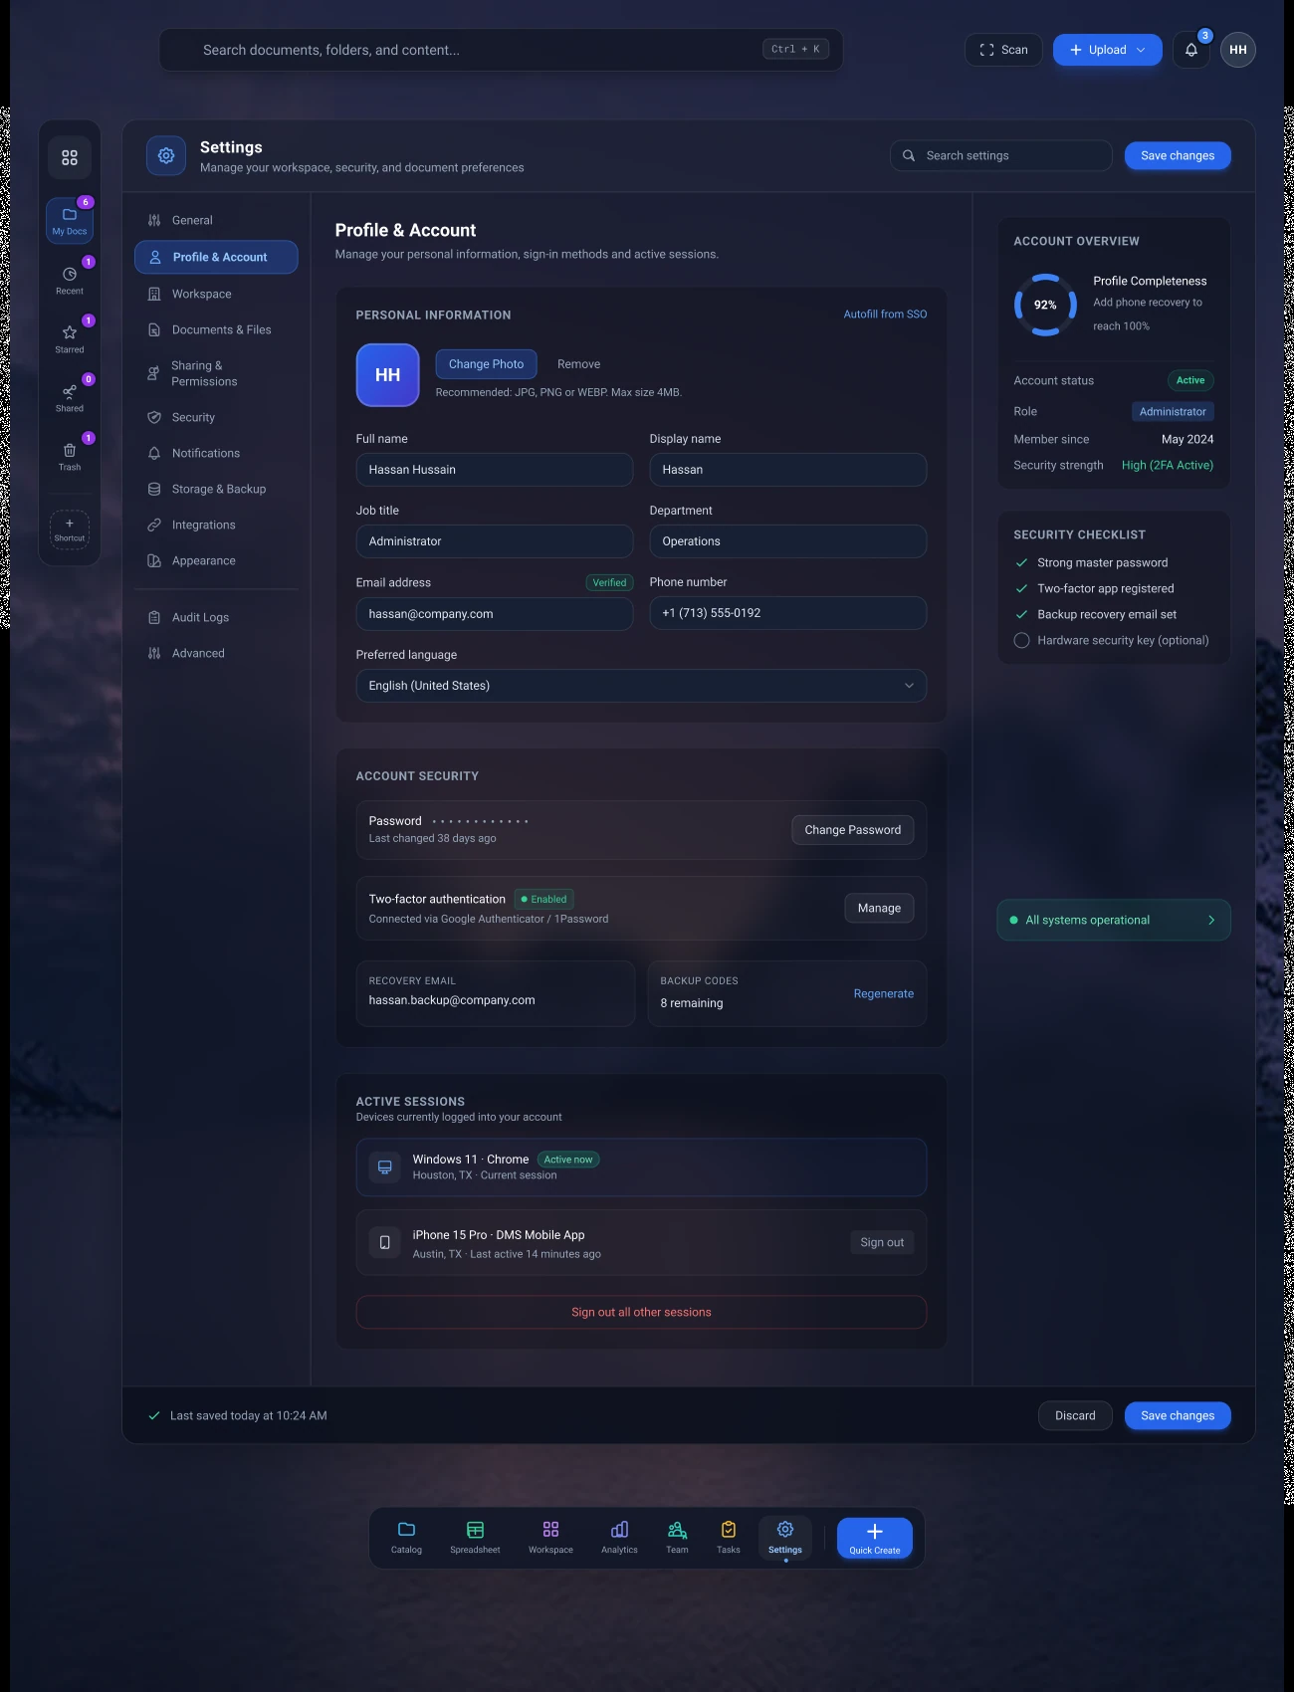The height and width of the screenshot is (1692, 1294).
Task: Click the notifications bell icon
Action: [x=1191, y=50]
